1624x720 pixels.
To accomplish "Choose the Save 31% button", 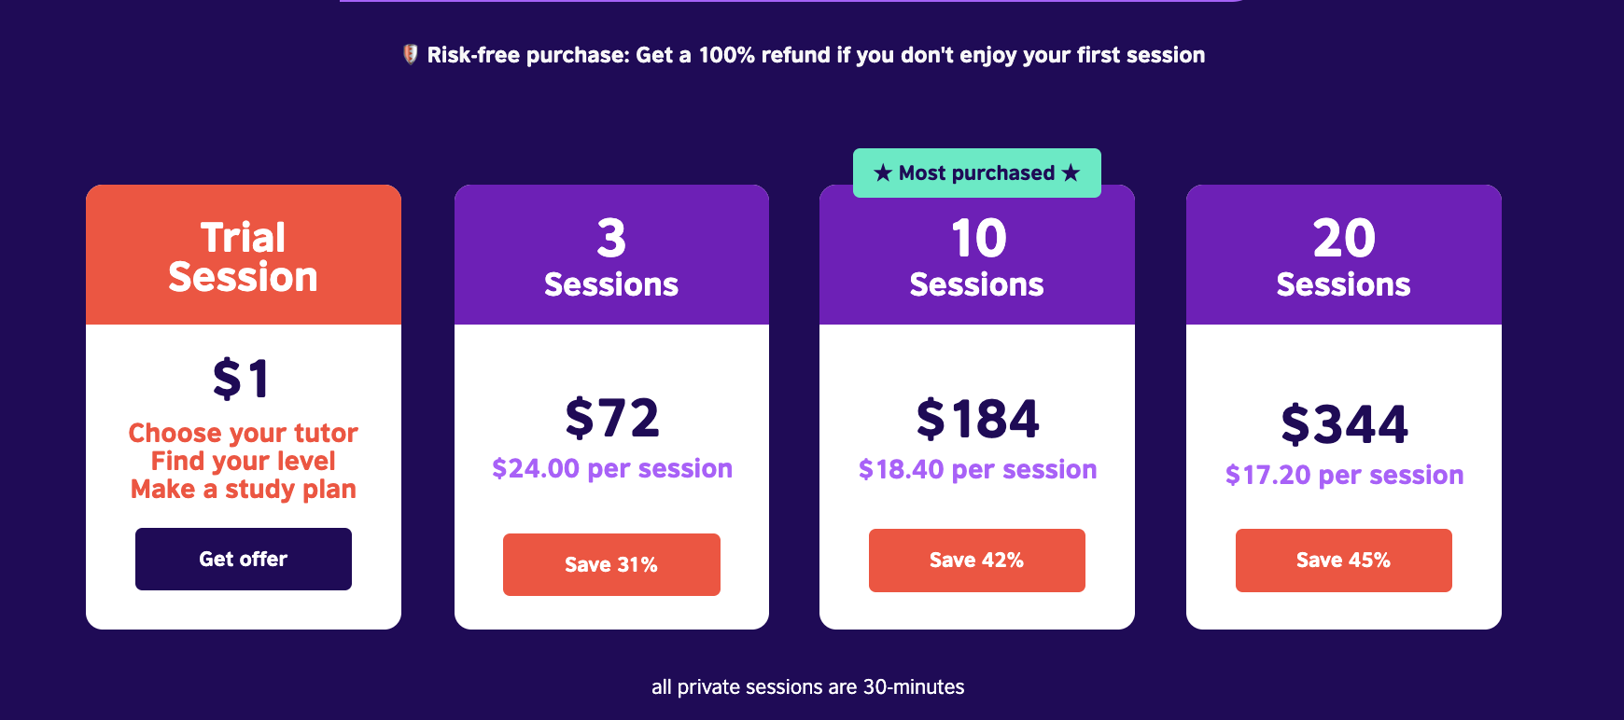I will [x=611, y=564].
